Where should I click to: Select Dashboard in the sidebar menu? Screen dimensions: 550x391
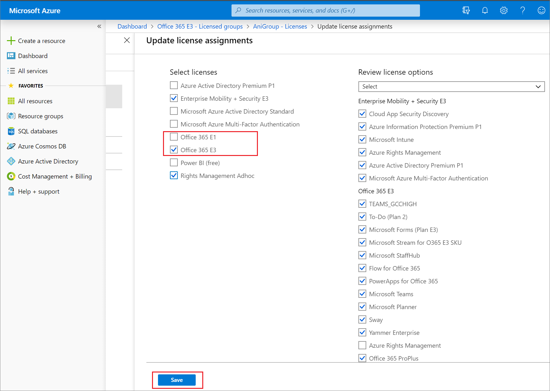point(33,56)
